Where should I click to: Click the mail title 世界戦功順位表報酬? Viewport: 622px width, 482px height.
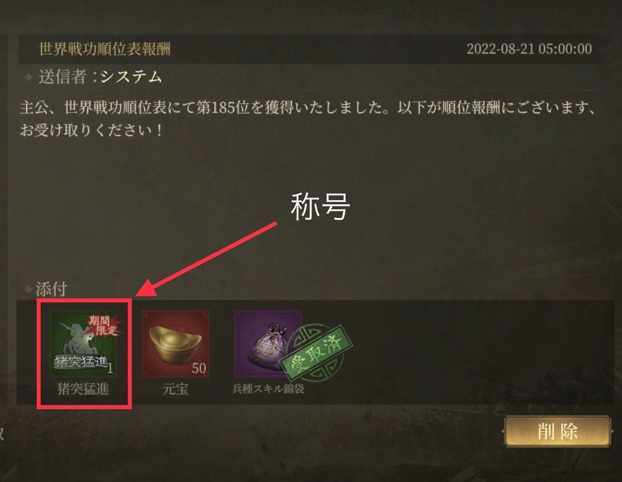coord(105,49)
